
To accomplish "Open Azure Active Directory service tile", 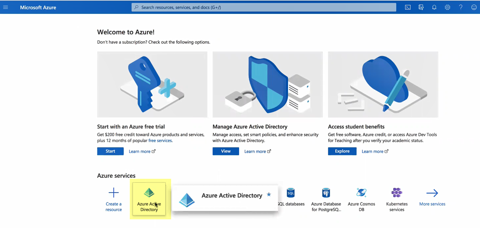I will 149,199.
